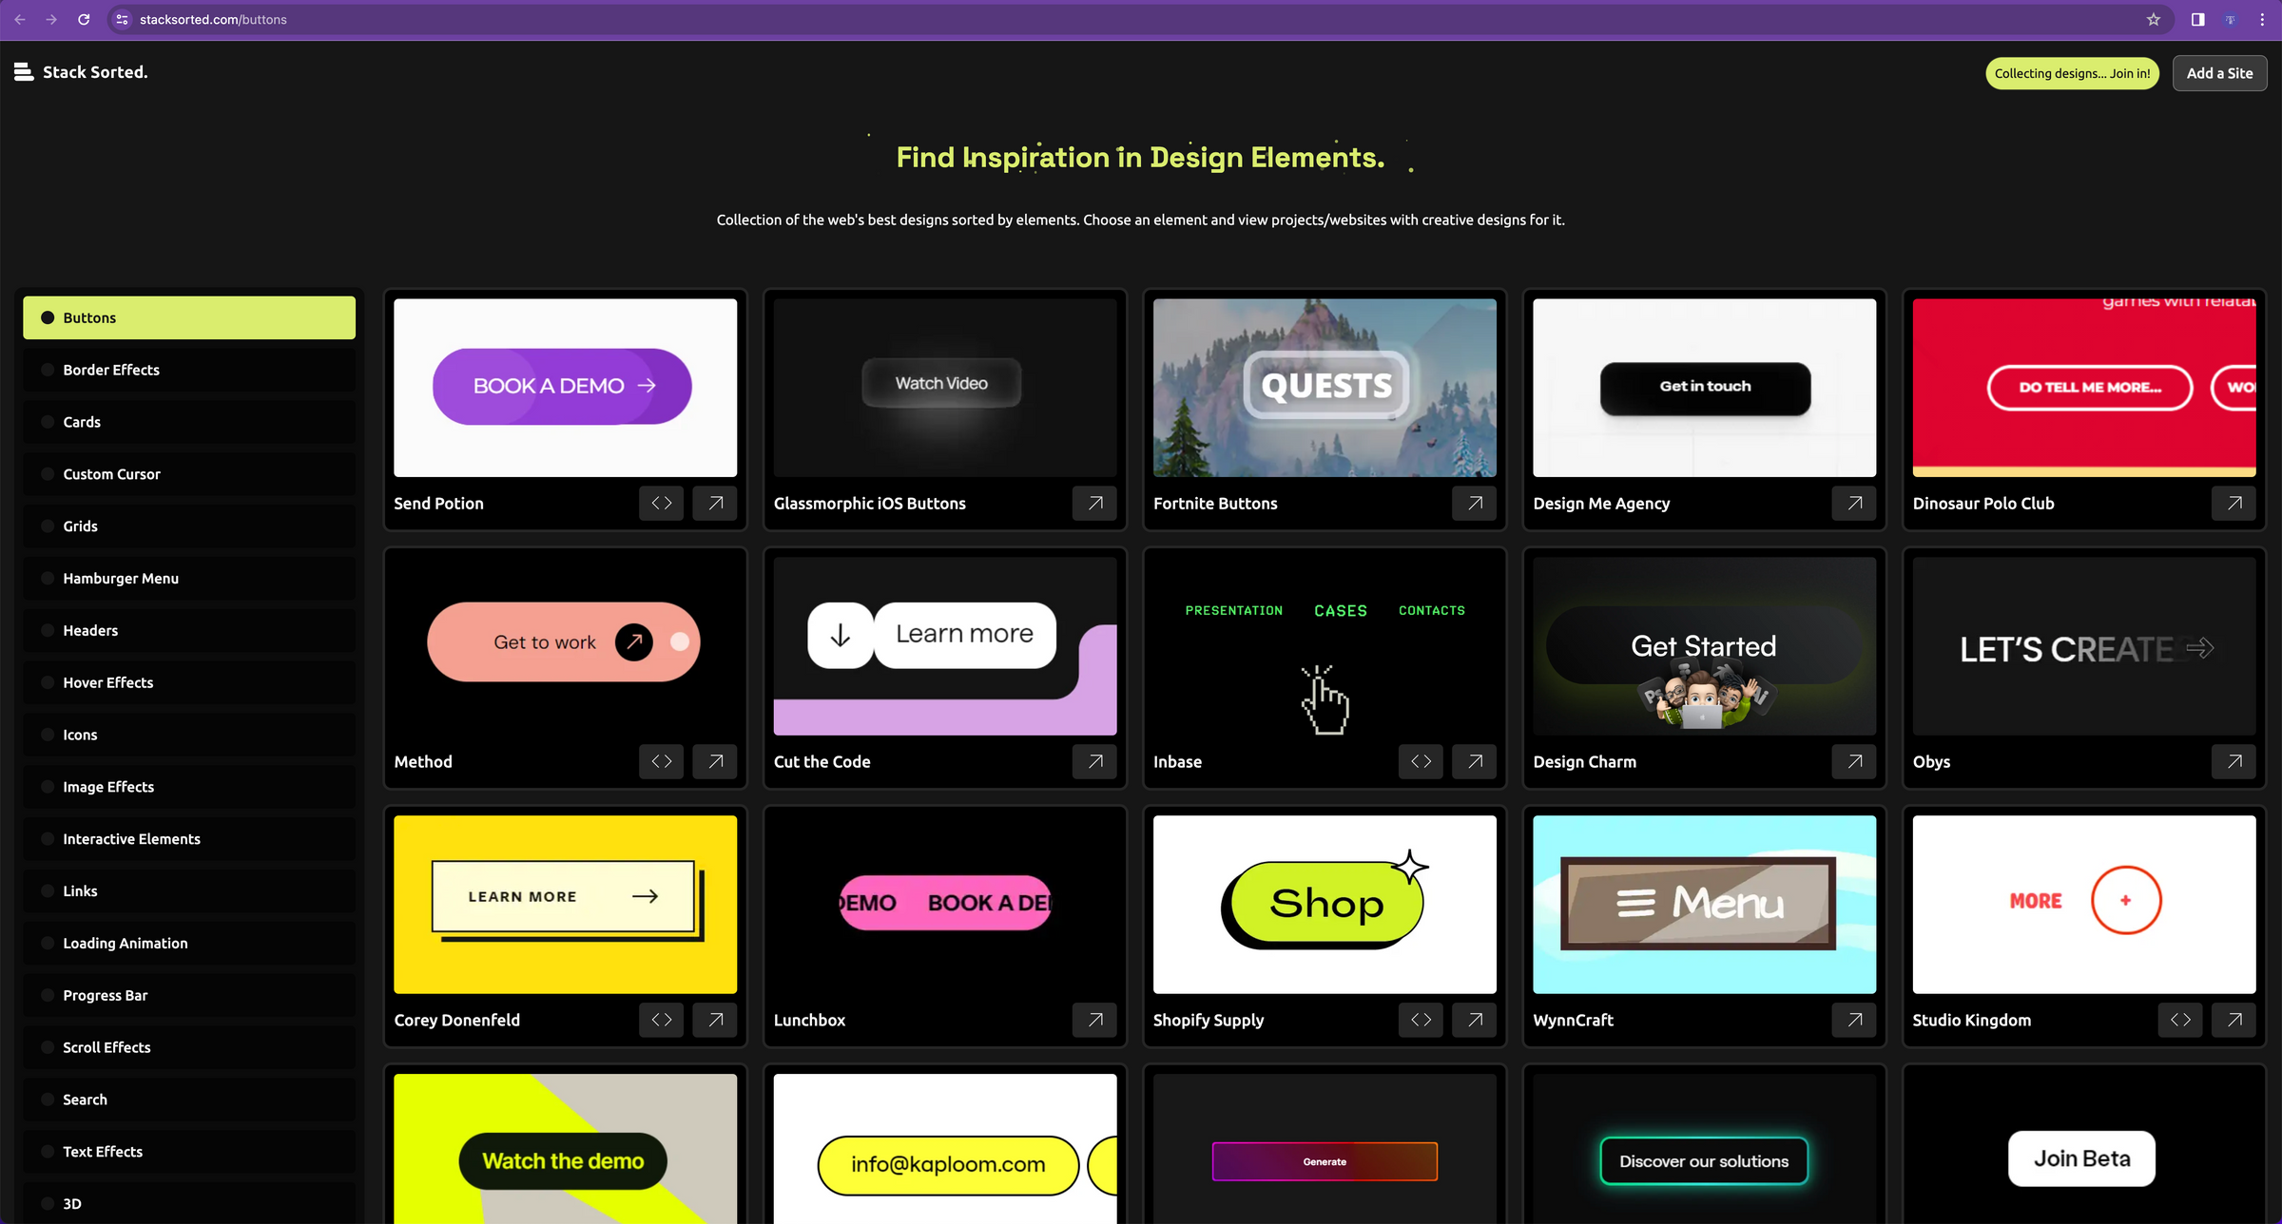2282x1224 pixels.
Task: Select the Cards category in sidebar
Action: (82, 422)
